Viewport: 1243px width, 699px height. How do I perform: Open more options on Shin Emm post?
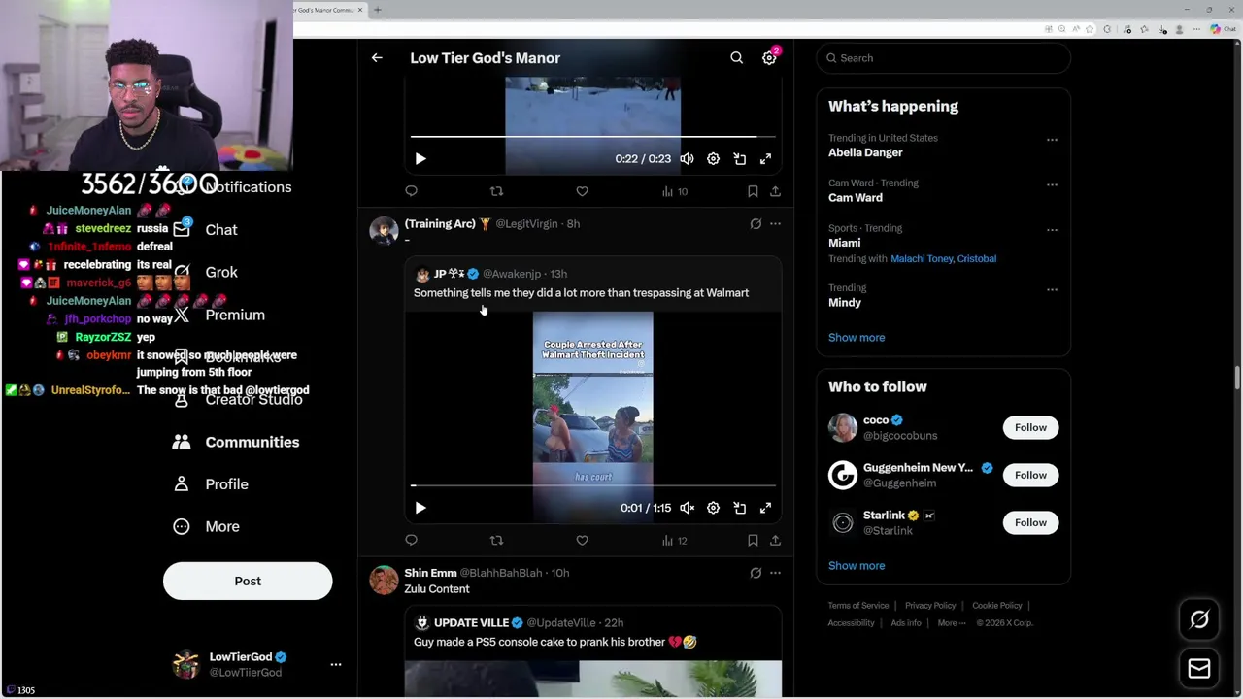775,574
